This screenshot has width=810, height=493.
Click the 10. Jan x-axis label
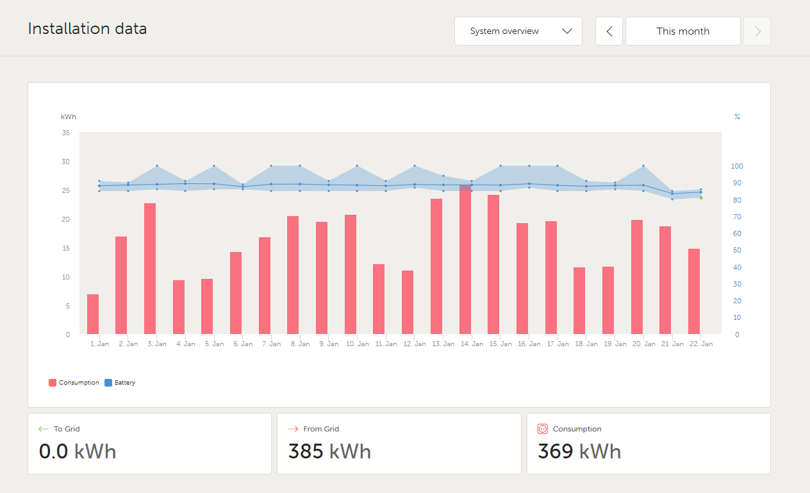click(x=357, y=344)
